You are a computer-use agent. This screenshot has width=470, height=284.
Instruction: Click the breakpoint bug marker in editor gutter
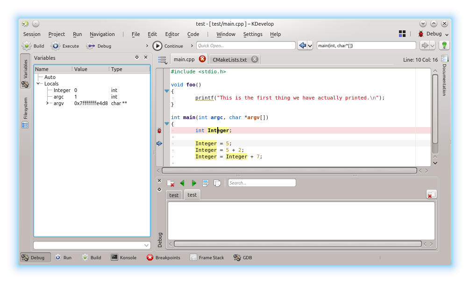159,131
